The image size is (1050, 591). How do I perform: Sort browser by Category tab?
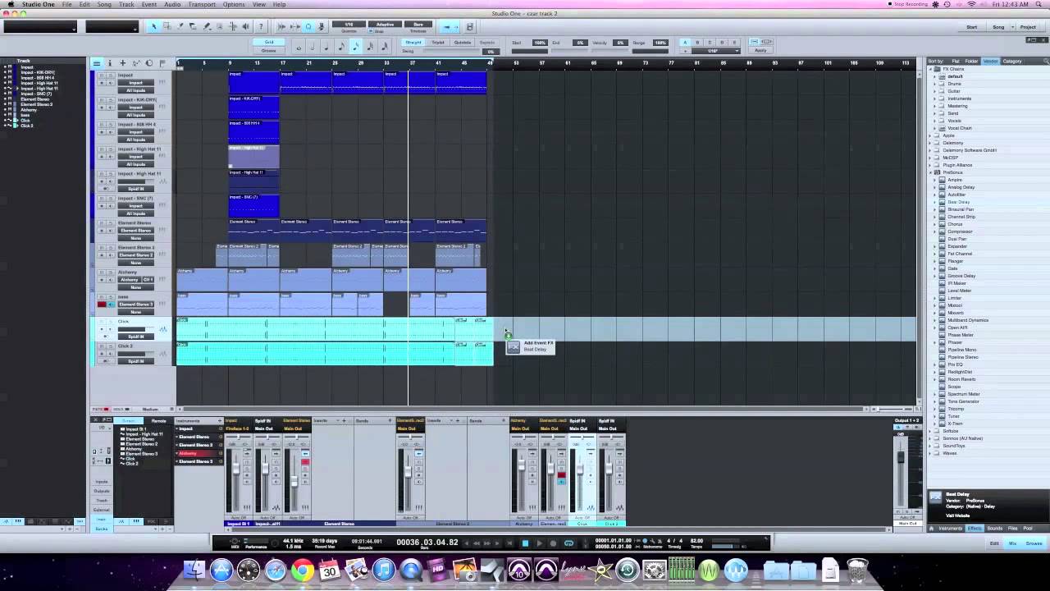[1012, 61]
